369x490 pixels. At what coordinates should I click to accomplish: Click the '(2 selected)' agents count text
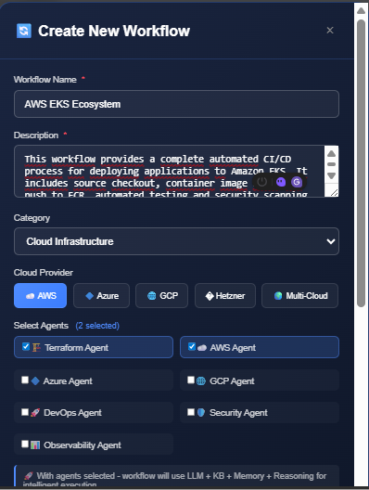point(97,326)
